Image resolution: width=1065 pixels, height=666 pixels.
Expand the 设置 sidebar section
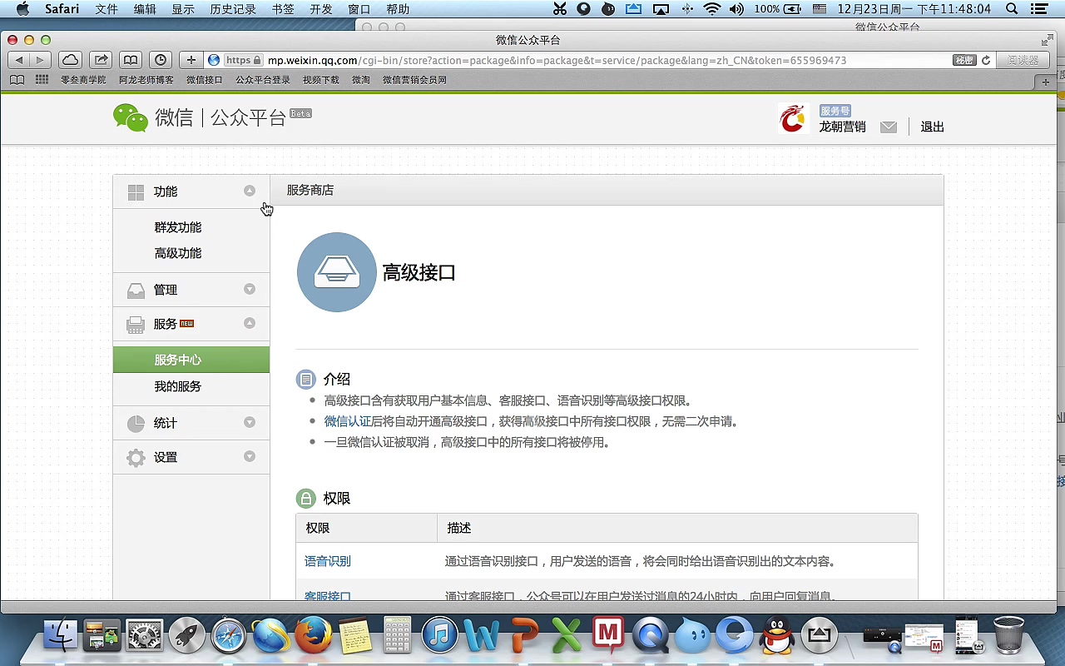point(249,457)
